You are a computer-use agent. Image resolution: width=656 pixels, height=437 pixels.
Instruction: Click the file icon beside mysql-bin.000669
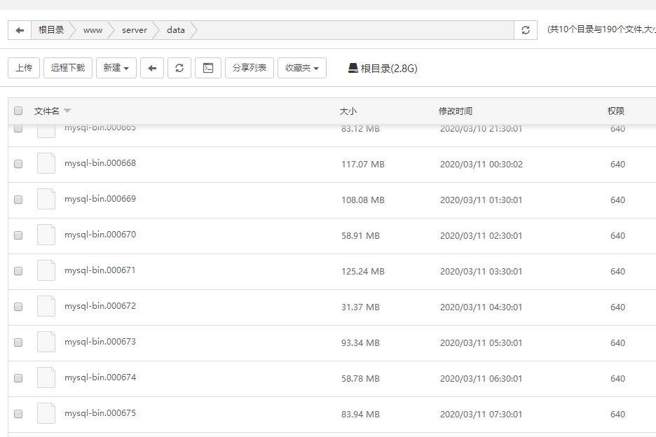(46, 198)
